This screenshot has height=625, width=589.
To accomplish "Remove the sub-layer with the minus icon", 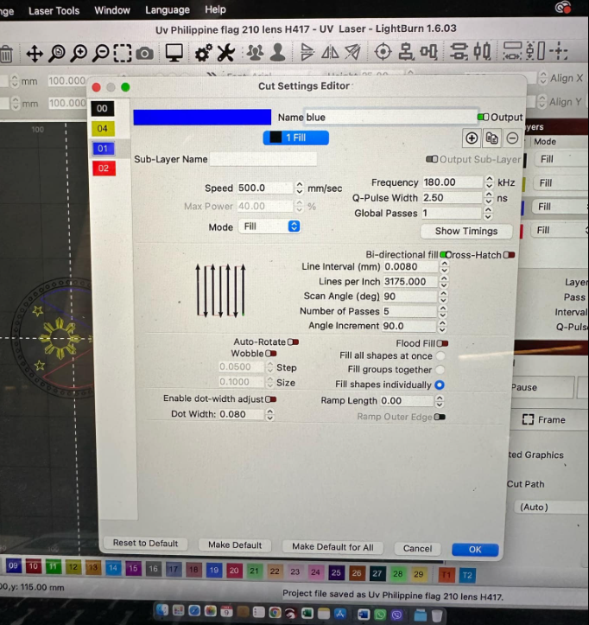I will click(512, 138).
